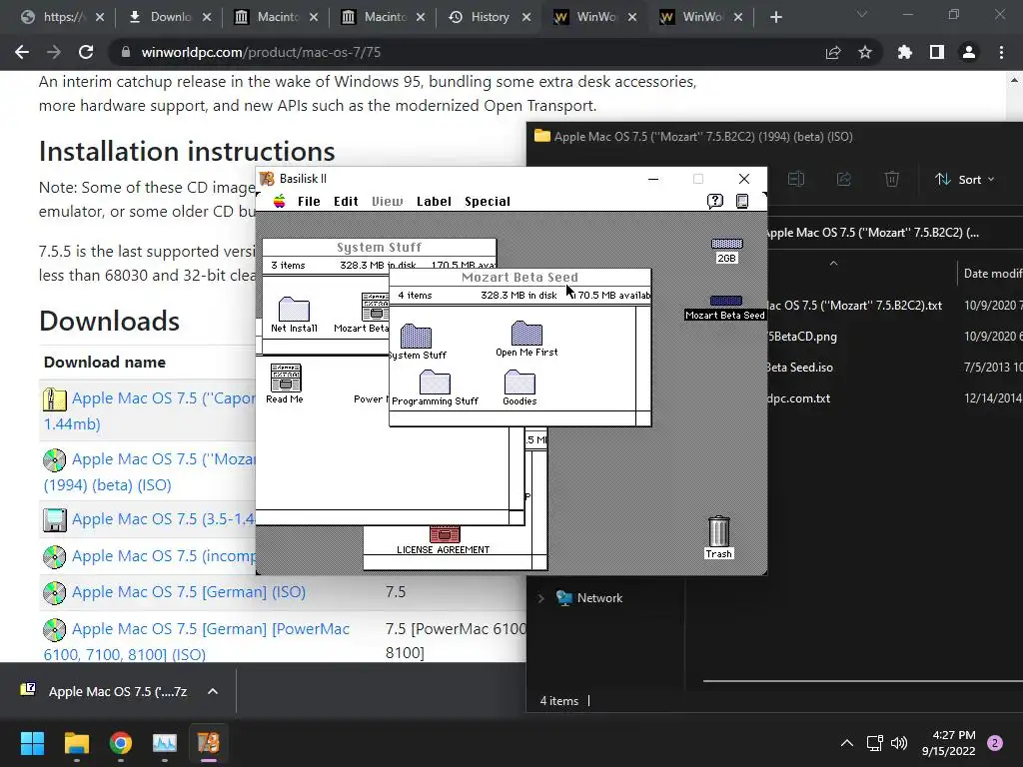Open Chrome extensions puzzle icon
The height and width of the screenshot is (767, 1023).
pyautogui.click(x=904, y=52)
